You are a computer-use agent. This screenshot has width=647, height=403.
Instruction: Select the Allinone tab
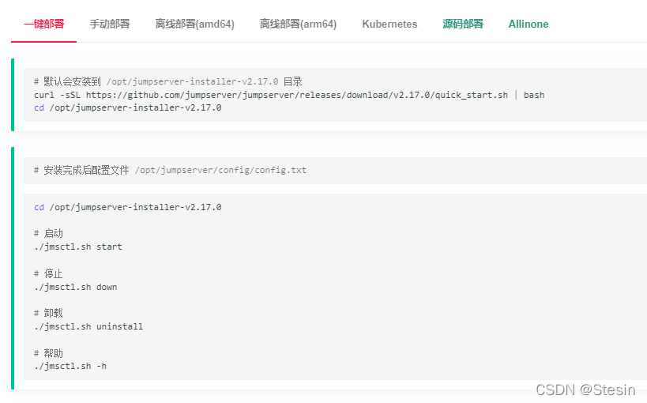(529, 24)
